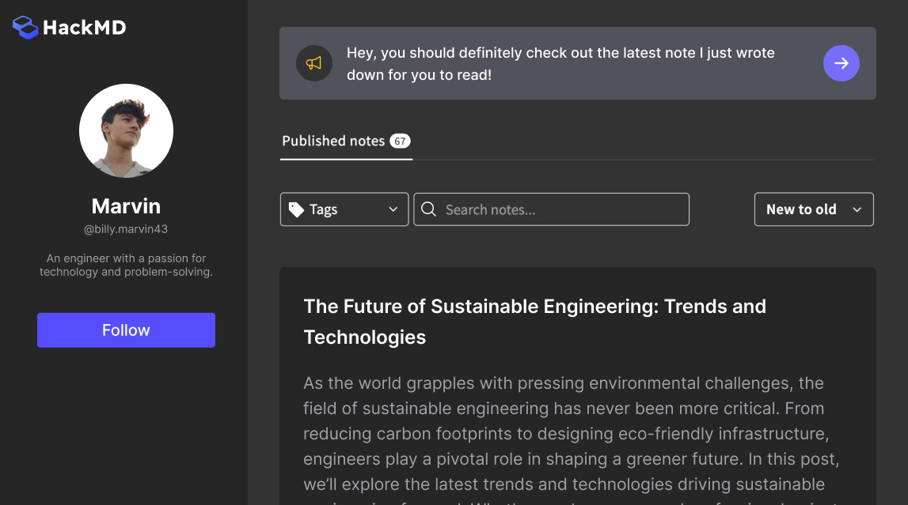908x505 pixels.
Task: Click the HackMD brand name text
Action: (x=84, y=28)
